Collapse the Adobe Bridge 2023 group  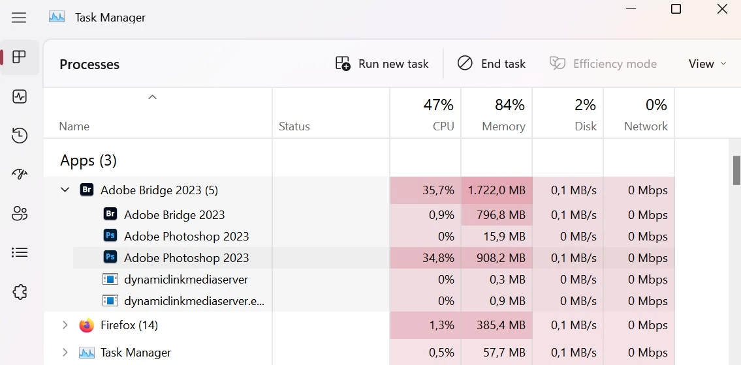pos(65,190)
